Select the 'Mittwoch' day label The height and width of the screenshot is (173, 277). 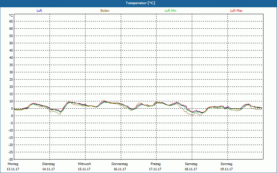[x=84, y=164]
